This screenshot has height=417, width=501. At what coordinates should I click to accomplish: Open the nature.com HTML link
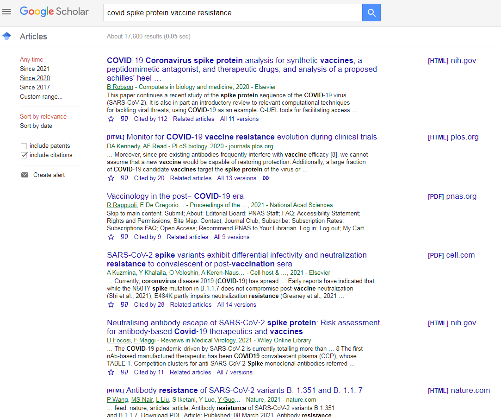459,391
